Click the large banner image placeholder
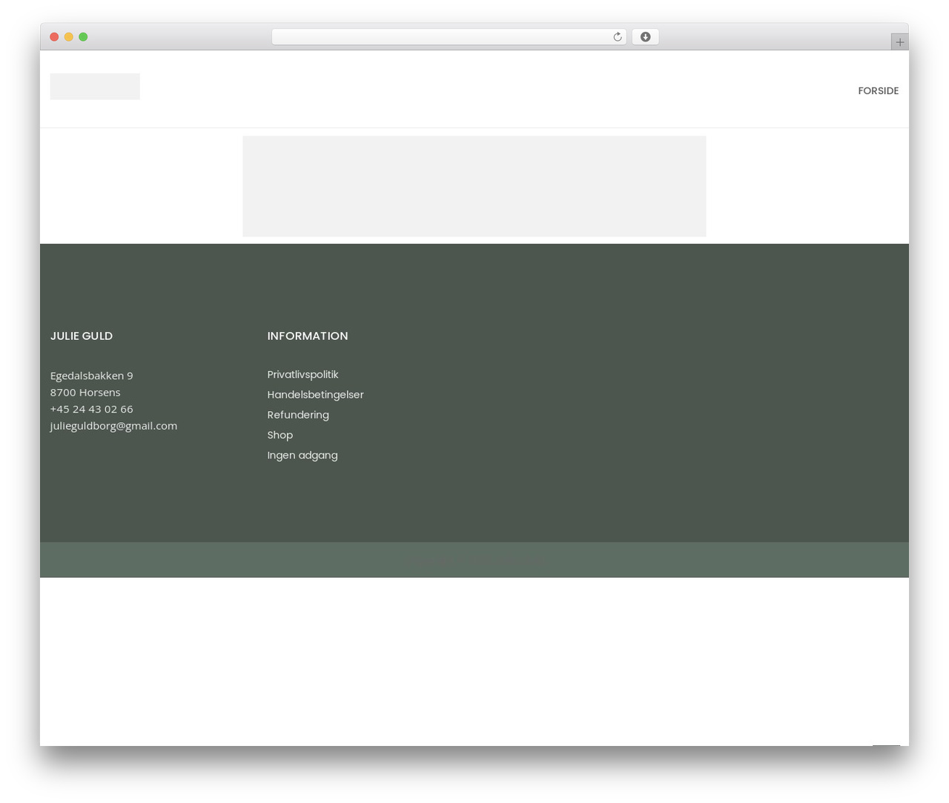The width and height of the screenshot is (949, 803). (474, 186)
